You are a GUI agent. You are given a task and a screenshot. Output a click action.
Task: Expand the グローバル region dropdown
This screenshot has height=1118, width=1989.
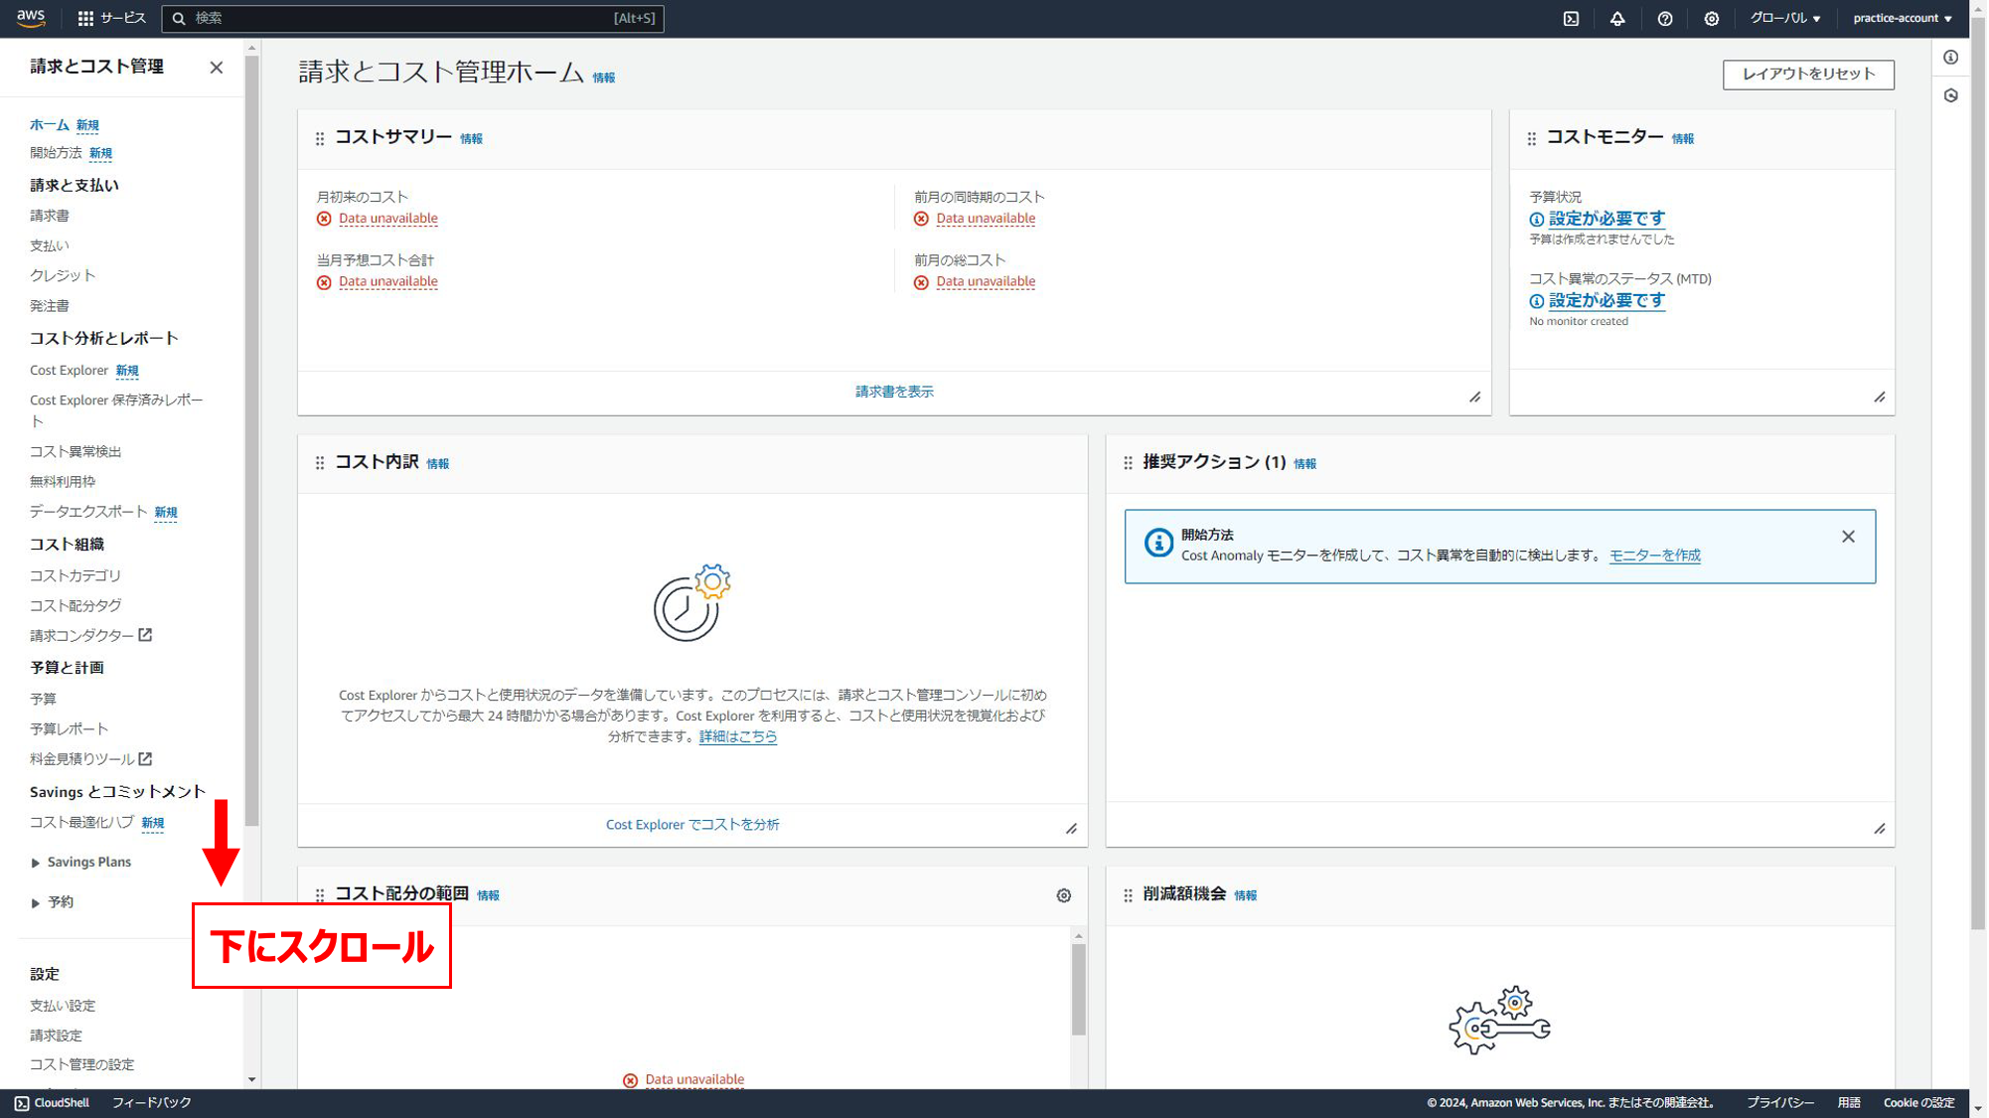[x=1784, y=18]
